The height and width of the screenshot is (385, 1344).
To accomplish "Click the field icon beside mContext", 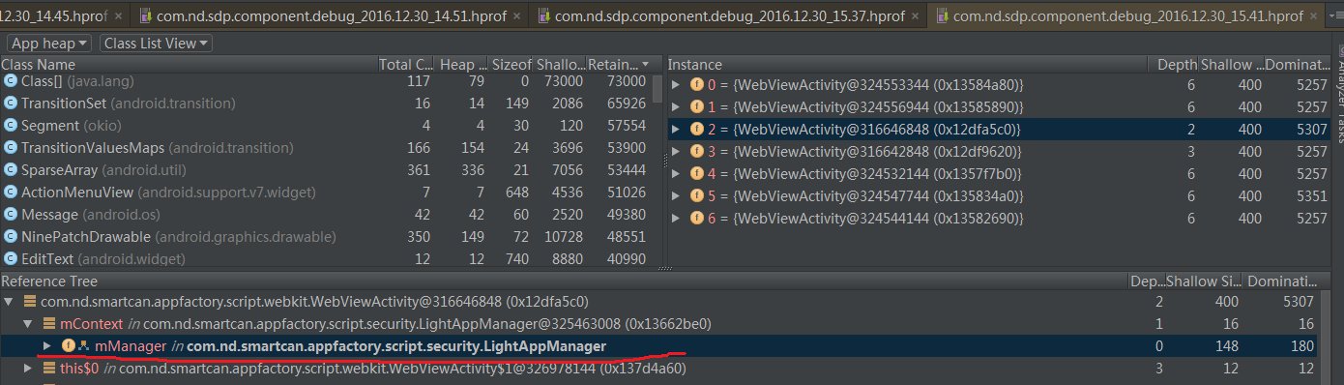I will pyautogui.click(x=50, y=324).
